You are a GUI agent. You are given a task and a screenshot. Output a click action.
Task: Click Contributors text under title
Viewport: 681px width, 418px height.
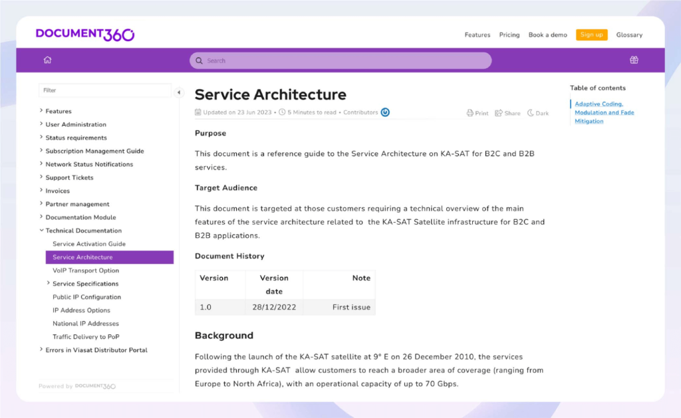coord(360,112)
